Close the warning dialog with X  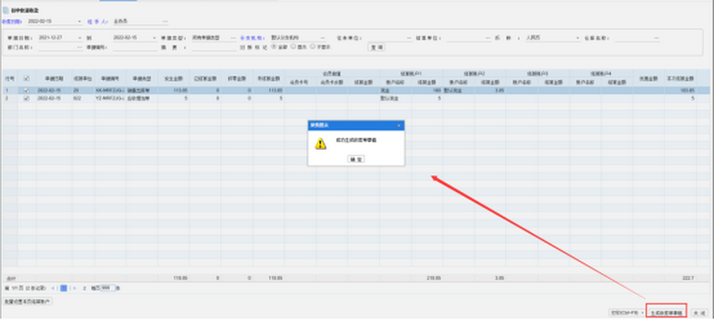[399, 125]
